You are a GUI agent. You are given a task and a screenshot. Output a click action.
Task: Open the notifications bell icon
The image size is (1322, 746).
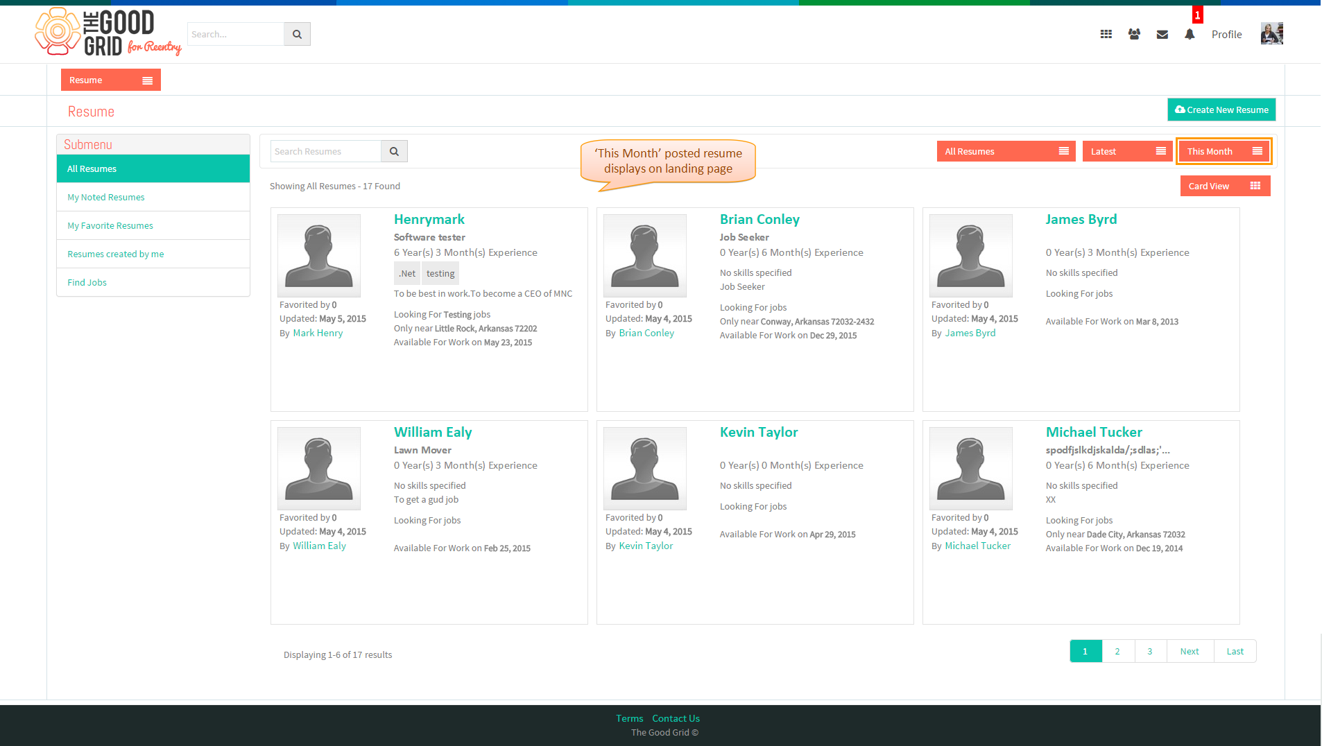point(1190,34)
